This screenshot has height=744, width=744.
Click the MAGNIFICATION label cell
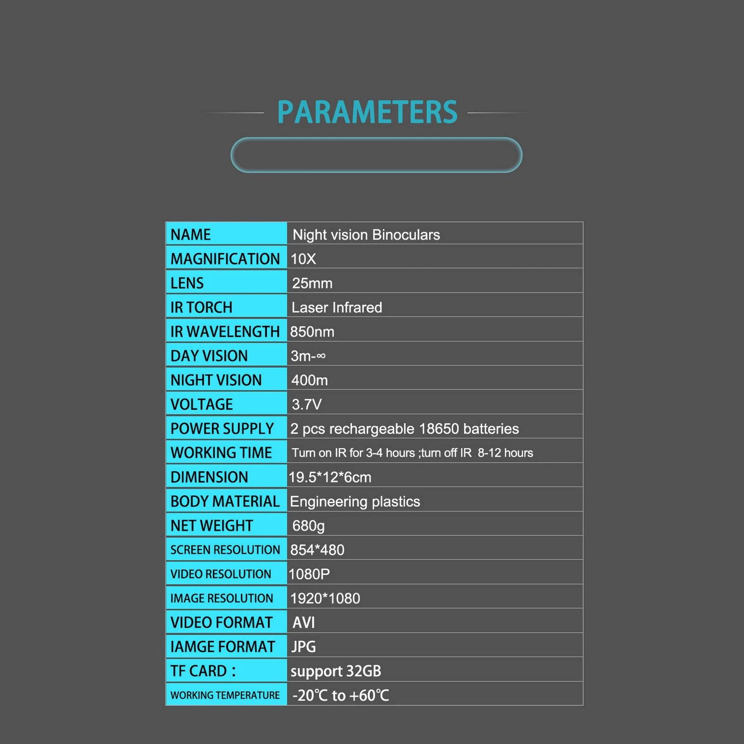click(x=225, y=259)
